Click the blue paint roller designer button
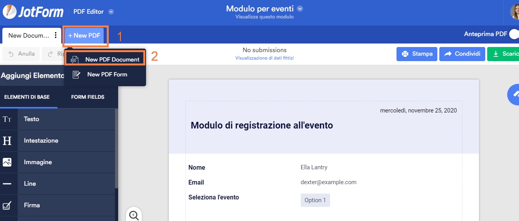The height and width of the screenshot is (221, 519). pyautogui.click(x=514, y=94)
